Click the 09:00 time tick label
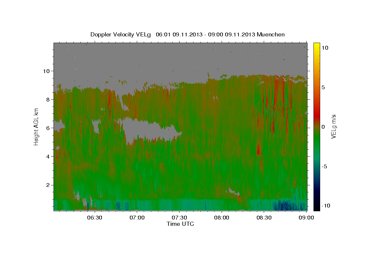380x253 pixels. click(x=306, y=218)
